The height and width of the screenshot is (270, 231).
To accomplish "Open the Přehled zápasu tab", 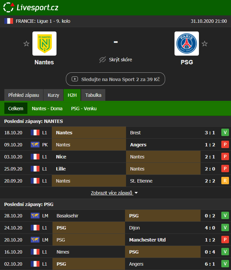I will click(x=24, y=95).
